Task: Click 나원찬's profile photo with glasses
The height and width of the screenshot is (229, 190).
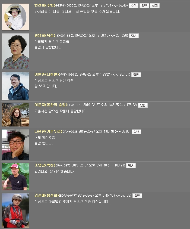Action: pyautogui.click(x=15, y=145)
